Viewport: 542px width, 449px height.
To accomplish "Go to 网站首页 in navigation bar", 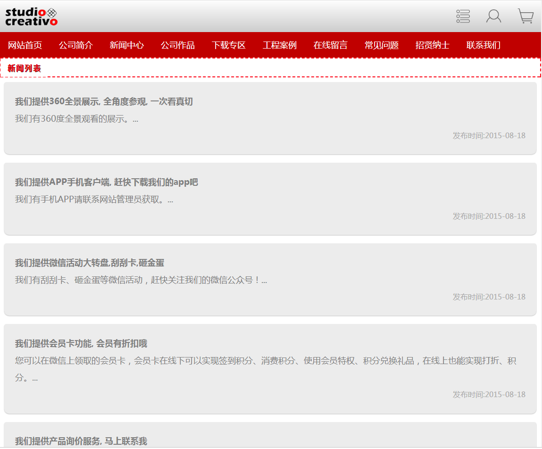I will pyautogui.click(x=25, y=45).
